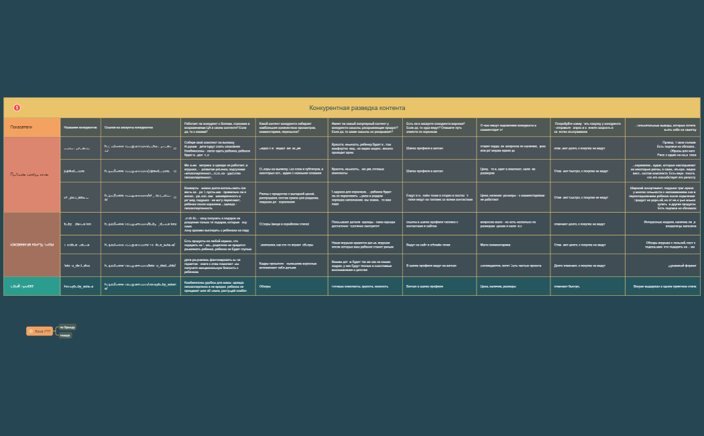
Task: Select the salmon direct competitors row label
Action: pos(31,174)
